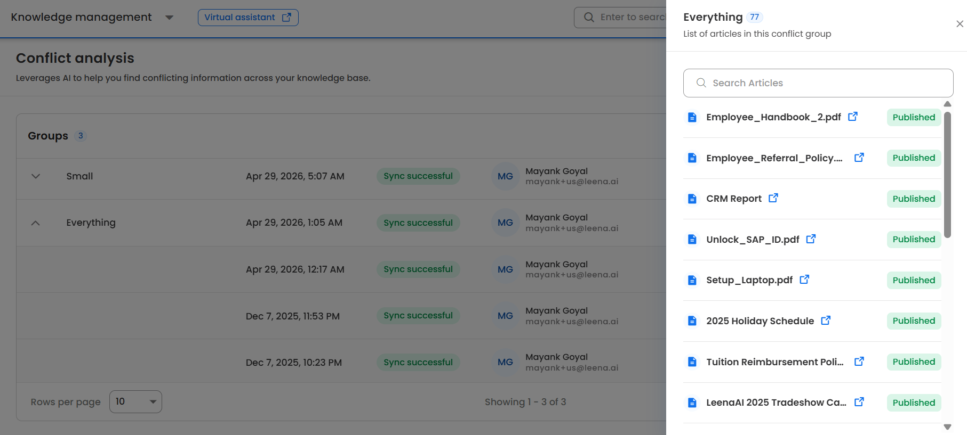Click document icon beside Tuition Reimbursement Policy
967x435 pixels.
pyautogui.click(x=692, y=362)
